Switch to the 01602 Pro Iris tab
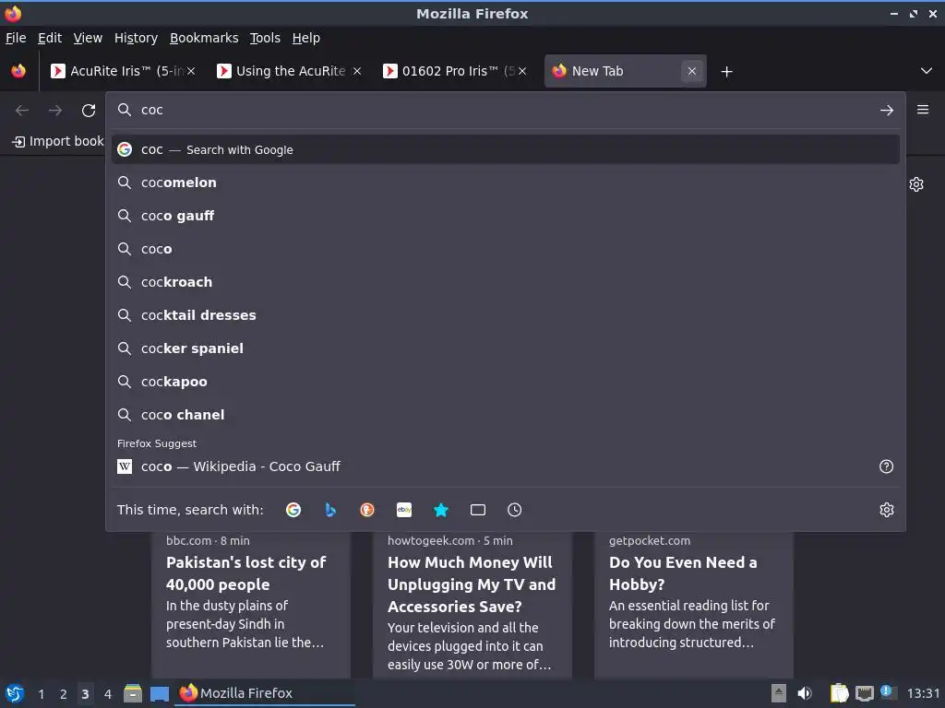The image size is (945, 708). pos(453,71)
